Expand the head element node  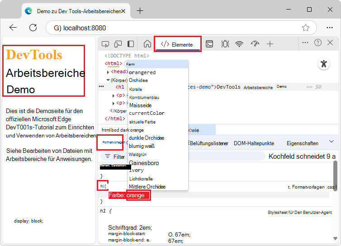(108, 72)
